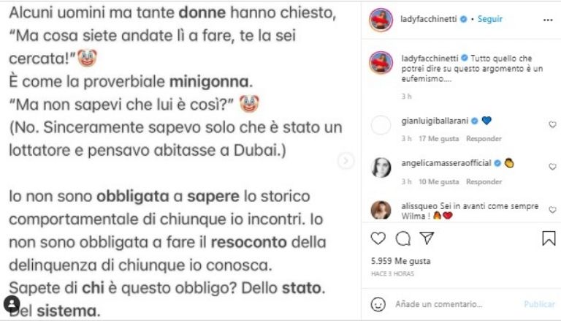Like the post with the heart icon
Image resolution: width=561 pixels, height=321 pixels.
point(378,238)
